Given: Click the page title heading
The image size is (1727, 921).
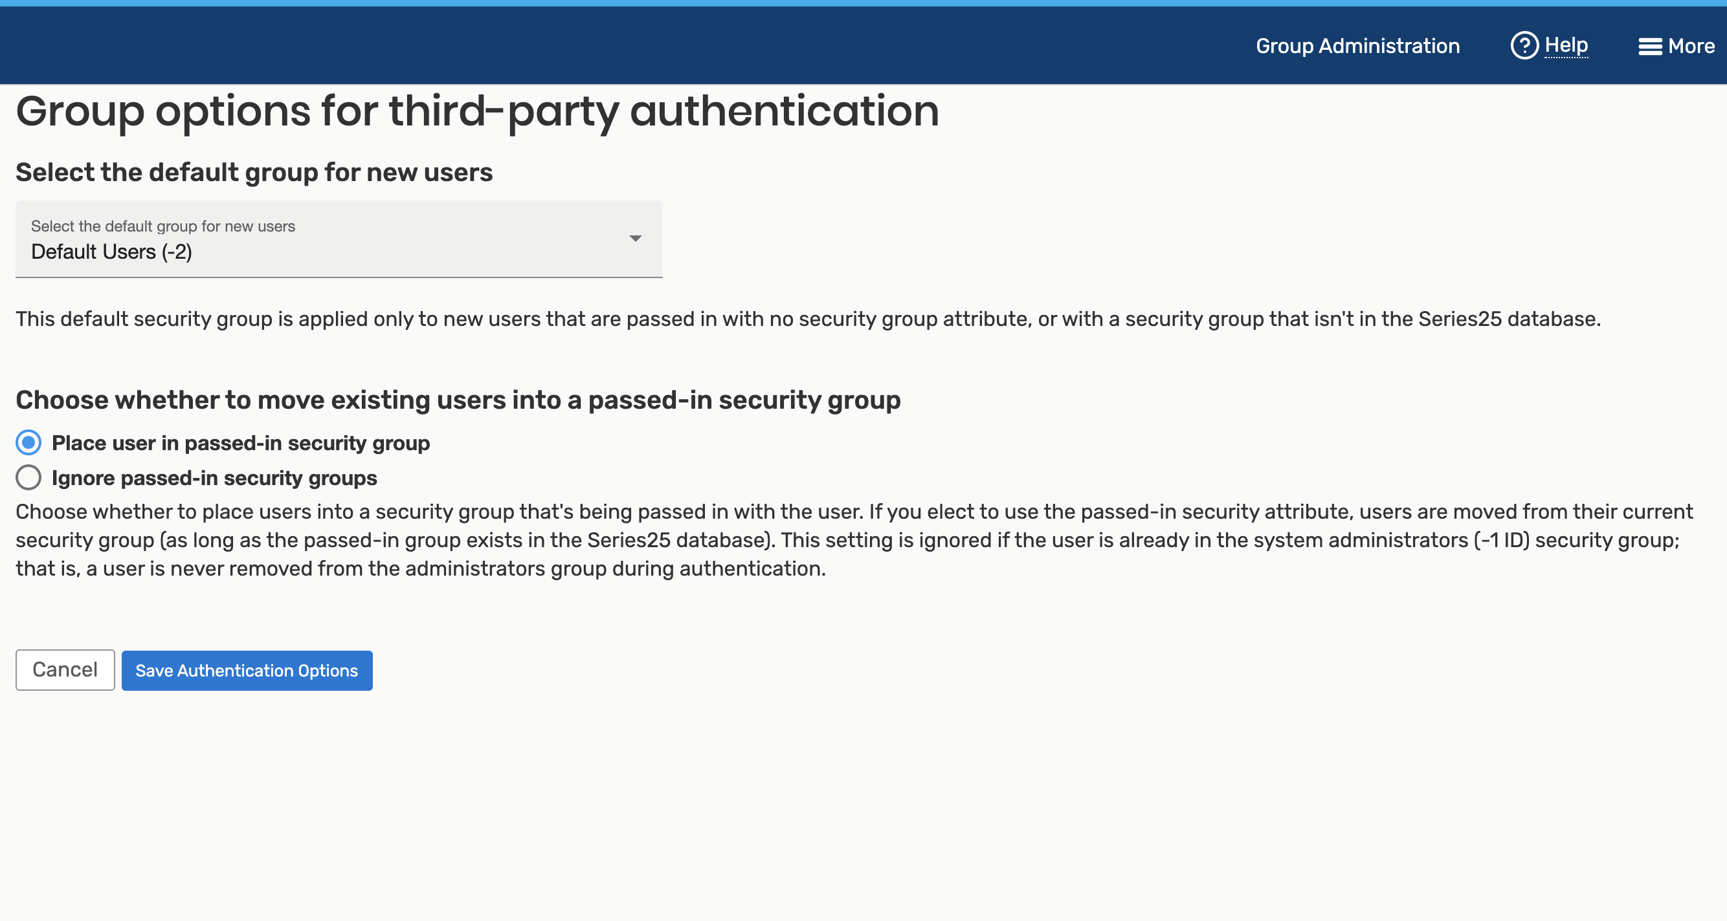Looking at the screenshot, I should (x=476, y=111).
